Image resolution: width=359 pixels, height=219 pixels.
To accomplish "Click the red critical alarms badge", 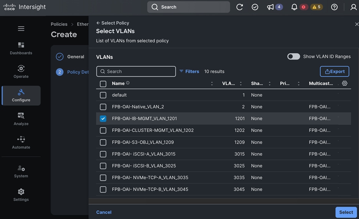I will 304,7.
